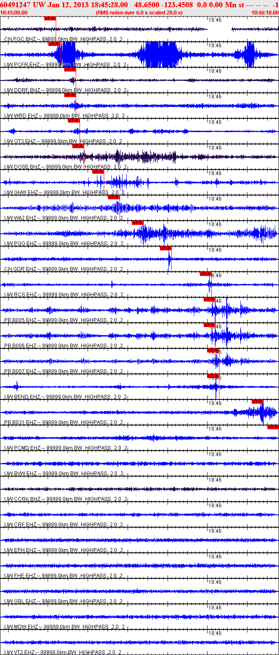The image size is (279, 655).
Task: Click the red pick marker on PGC trace
Action: pyautogui.click(x=50, y=18)
